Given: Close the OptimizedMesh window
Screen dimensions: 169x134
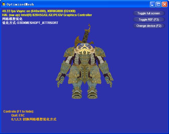Looking at the screenshot, I should click(165, 4).
